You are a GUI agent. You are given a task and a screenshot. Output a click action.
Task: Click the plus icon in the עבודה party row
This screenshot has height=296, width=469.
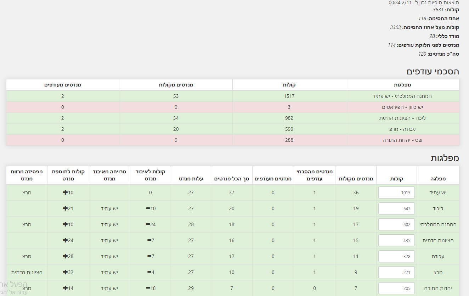[65, 256]
